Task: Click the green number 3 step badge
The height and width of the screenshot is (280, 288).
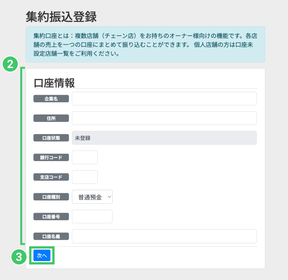Action: click(19, 257)
